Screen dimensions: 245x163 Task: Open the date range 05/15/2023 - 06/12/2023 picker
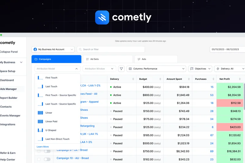click(227, 49)
